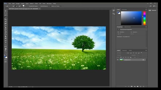
Task: Select the Eyedropper tool
Action: coord(6,21)
